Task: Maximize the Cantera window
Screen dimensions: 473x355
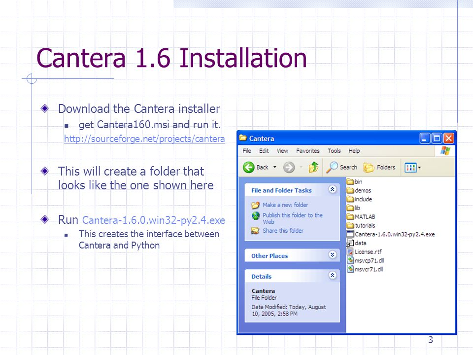Action: 437,138
